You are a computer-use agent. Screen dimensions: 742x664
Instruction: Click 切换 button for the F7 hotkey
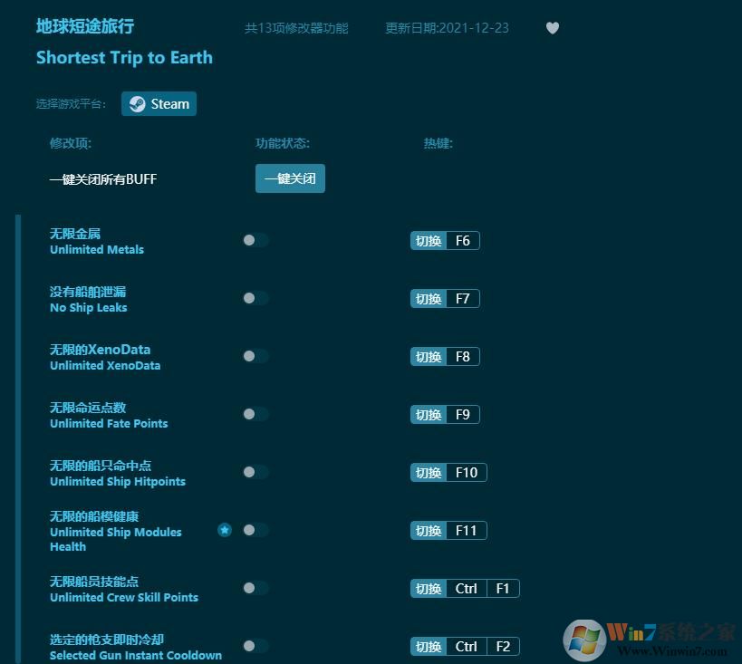pos(429,299)
